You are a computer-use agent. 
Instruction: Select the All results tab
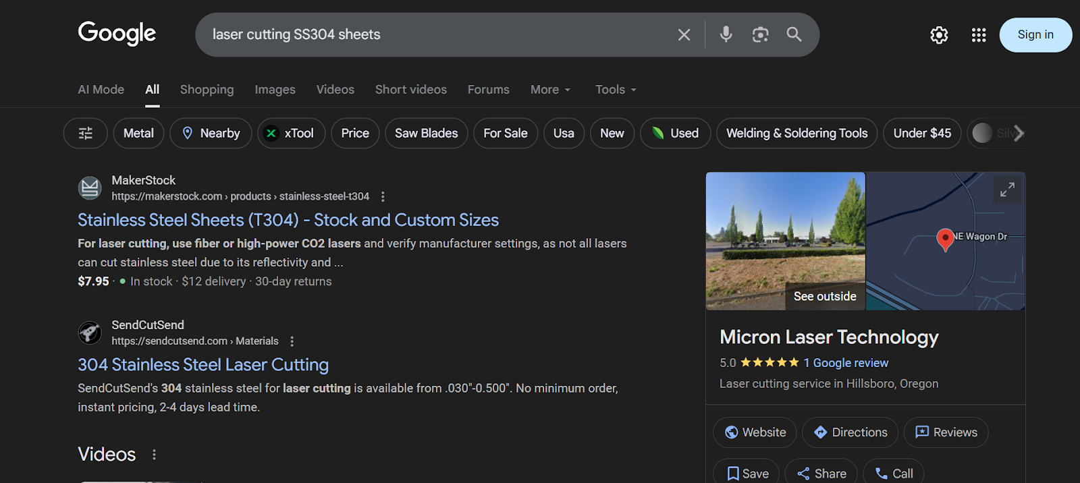[153, 90]
